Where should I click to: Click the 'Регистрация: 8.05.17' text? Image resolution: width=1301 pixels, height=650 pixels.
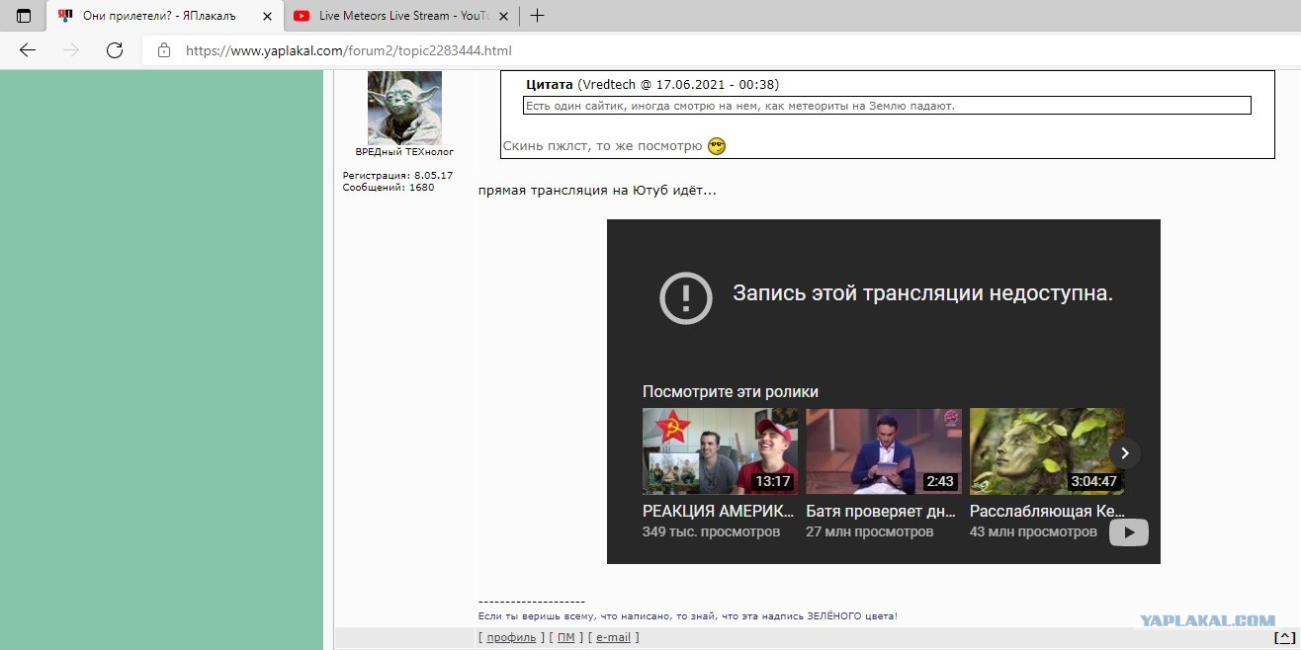[397, 175]
